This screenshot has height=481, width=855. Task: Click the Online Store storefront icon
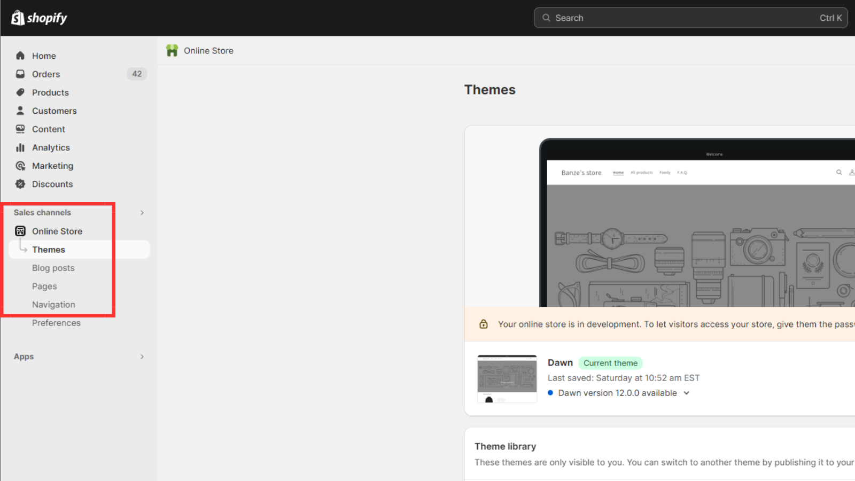[x=20, y=231]
